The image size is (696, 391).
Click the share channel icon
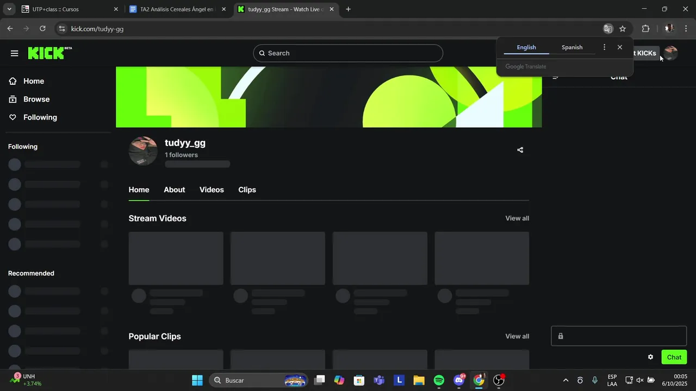[520, 150]
